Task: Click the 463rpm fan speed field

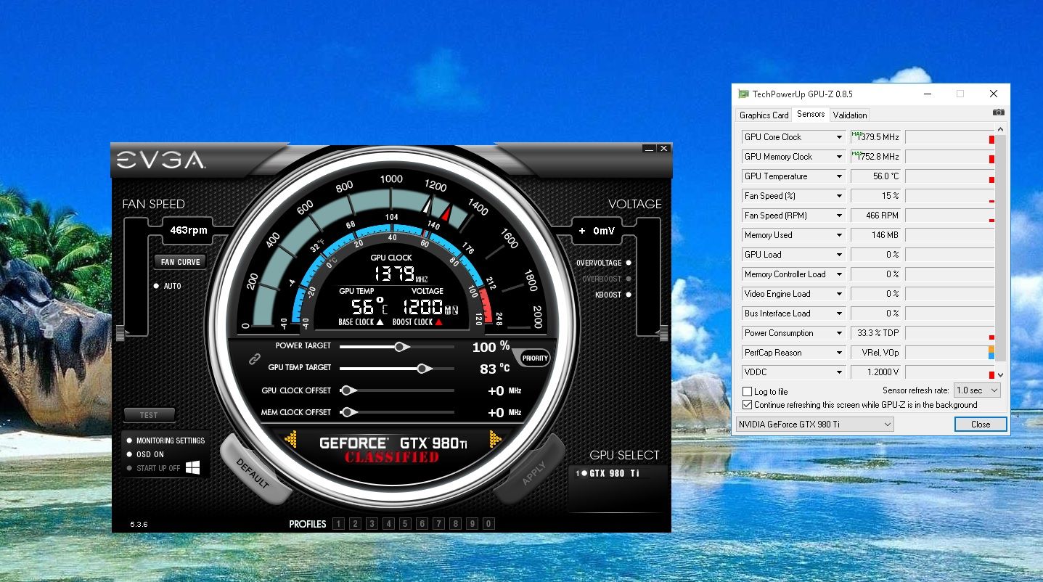Action: (189, 231)
